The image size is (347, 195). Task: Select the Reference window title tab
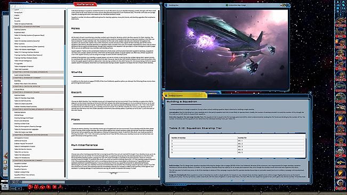click(x=85, y=4)
